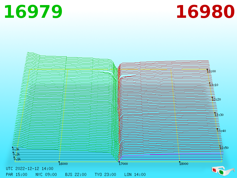Click the green bid price 16979
This screenshot has width=237, height=178.
coord(33,12)
